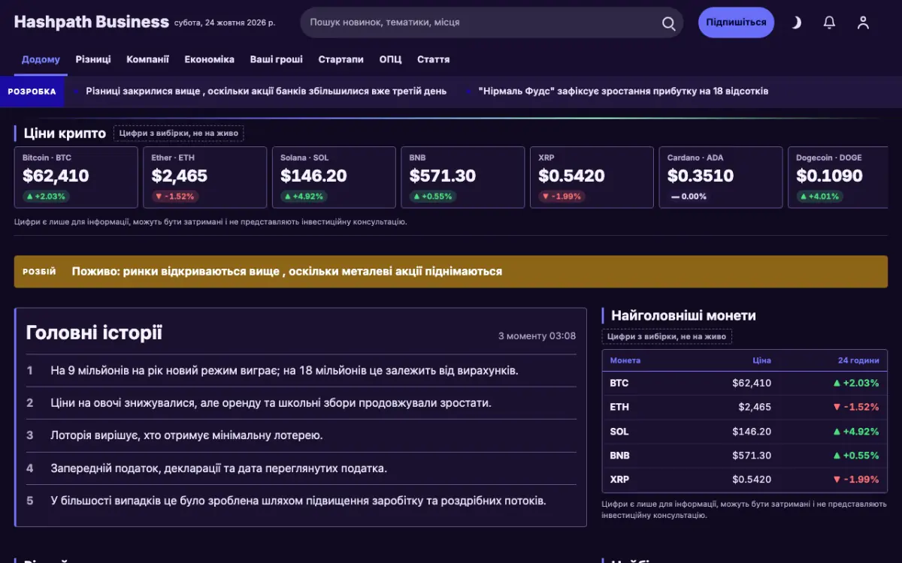Click the Ціна column header
This screenshot has width=902, height=563.
click(x=761, y=360)
